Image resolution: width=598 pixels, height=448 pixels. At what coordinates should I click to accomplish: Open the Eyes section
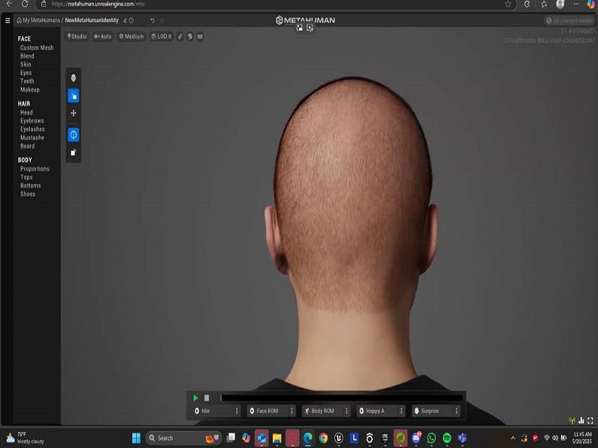26,73
